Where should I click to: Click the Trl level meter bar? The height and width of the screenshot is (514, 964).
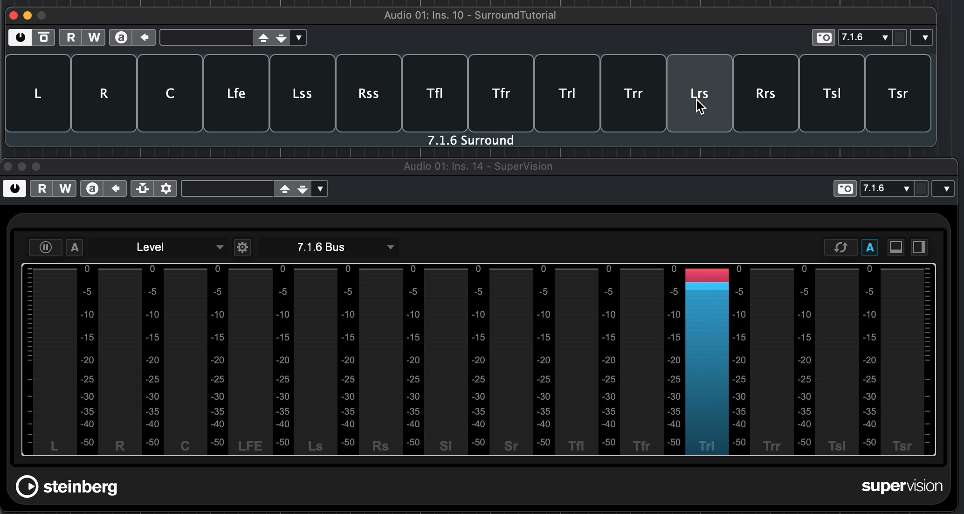[707, 359]
